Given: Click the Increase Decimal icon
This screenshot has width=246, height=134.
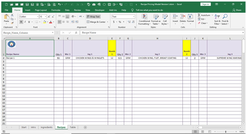Looking at the screenshot, I should pos(129,22).
